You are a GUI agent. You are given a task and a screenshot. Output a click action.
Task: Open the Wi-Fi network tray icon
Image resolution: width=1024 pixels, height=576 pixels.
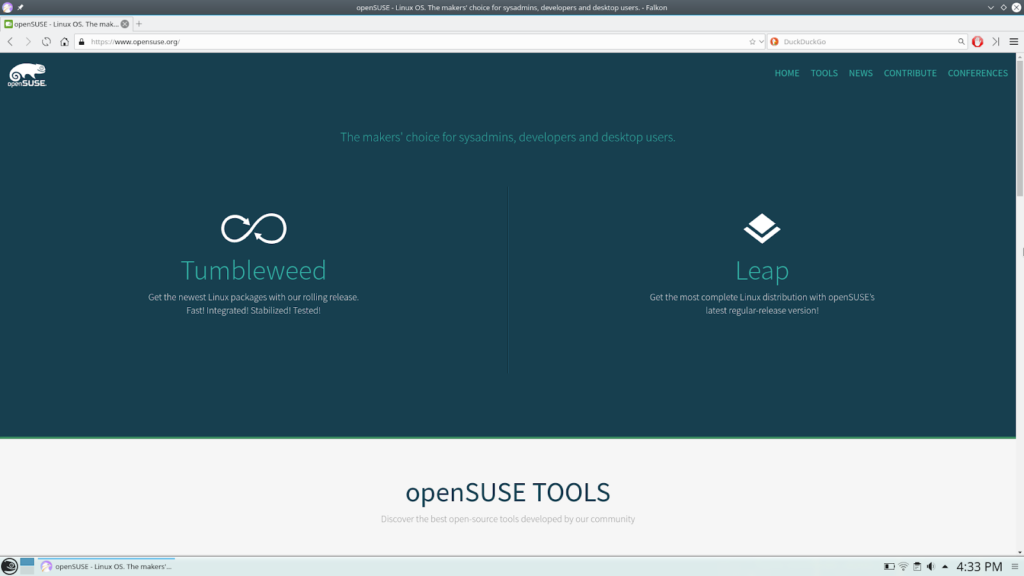(x=904, y=566)
